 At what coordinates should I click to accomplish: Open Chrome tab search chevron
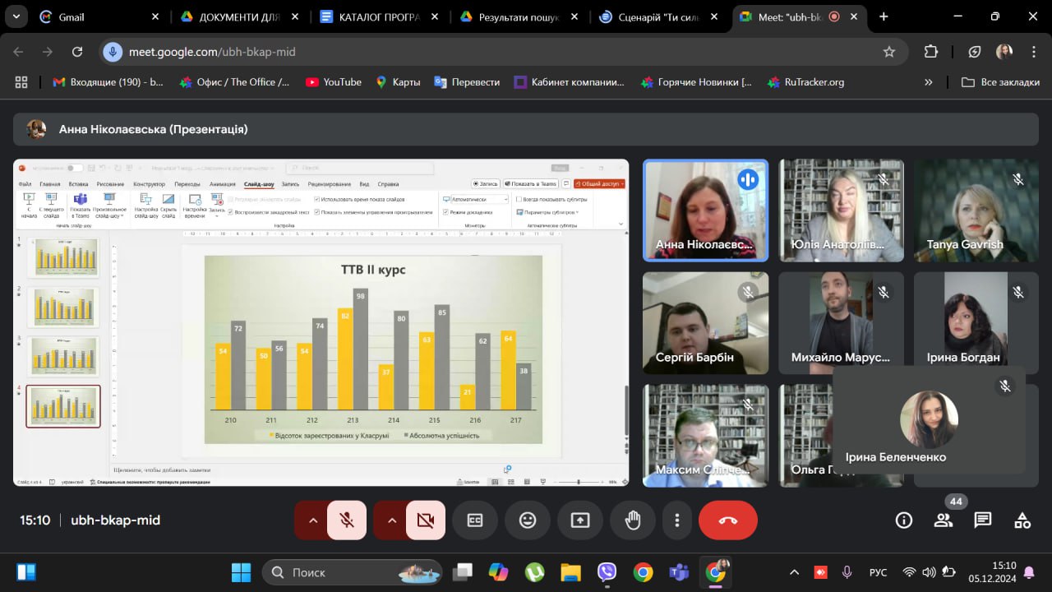coord(17,16)
